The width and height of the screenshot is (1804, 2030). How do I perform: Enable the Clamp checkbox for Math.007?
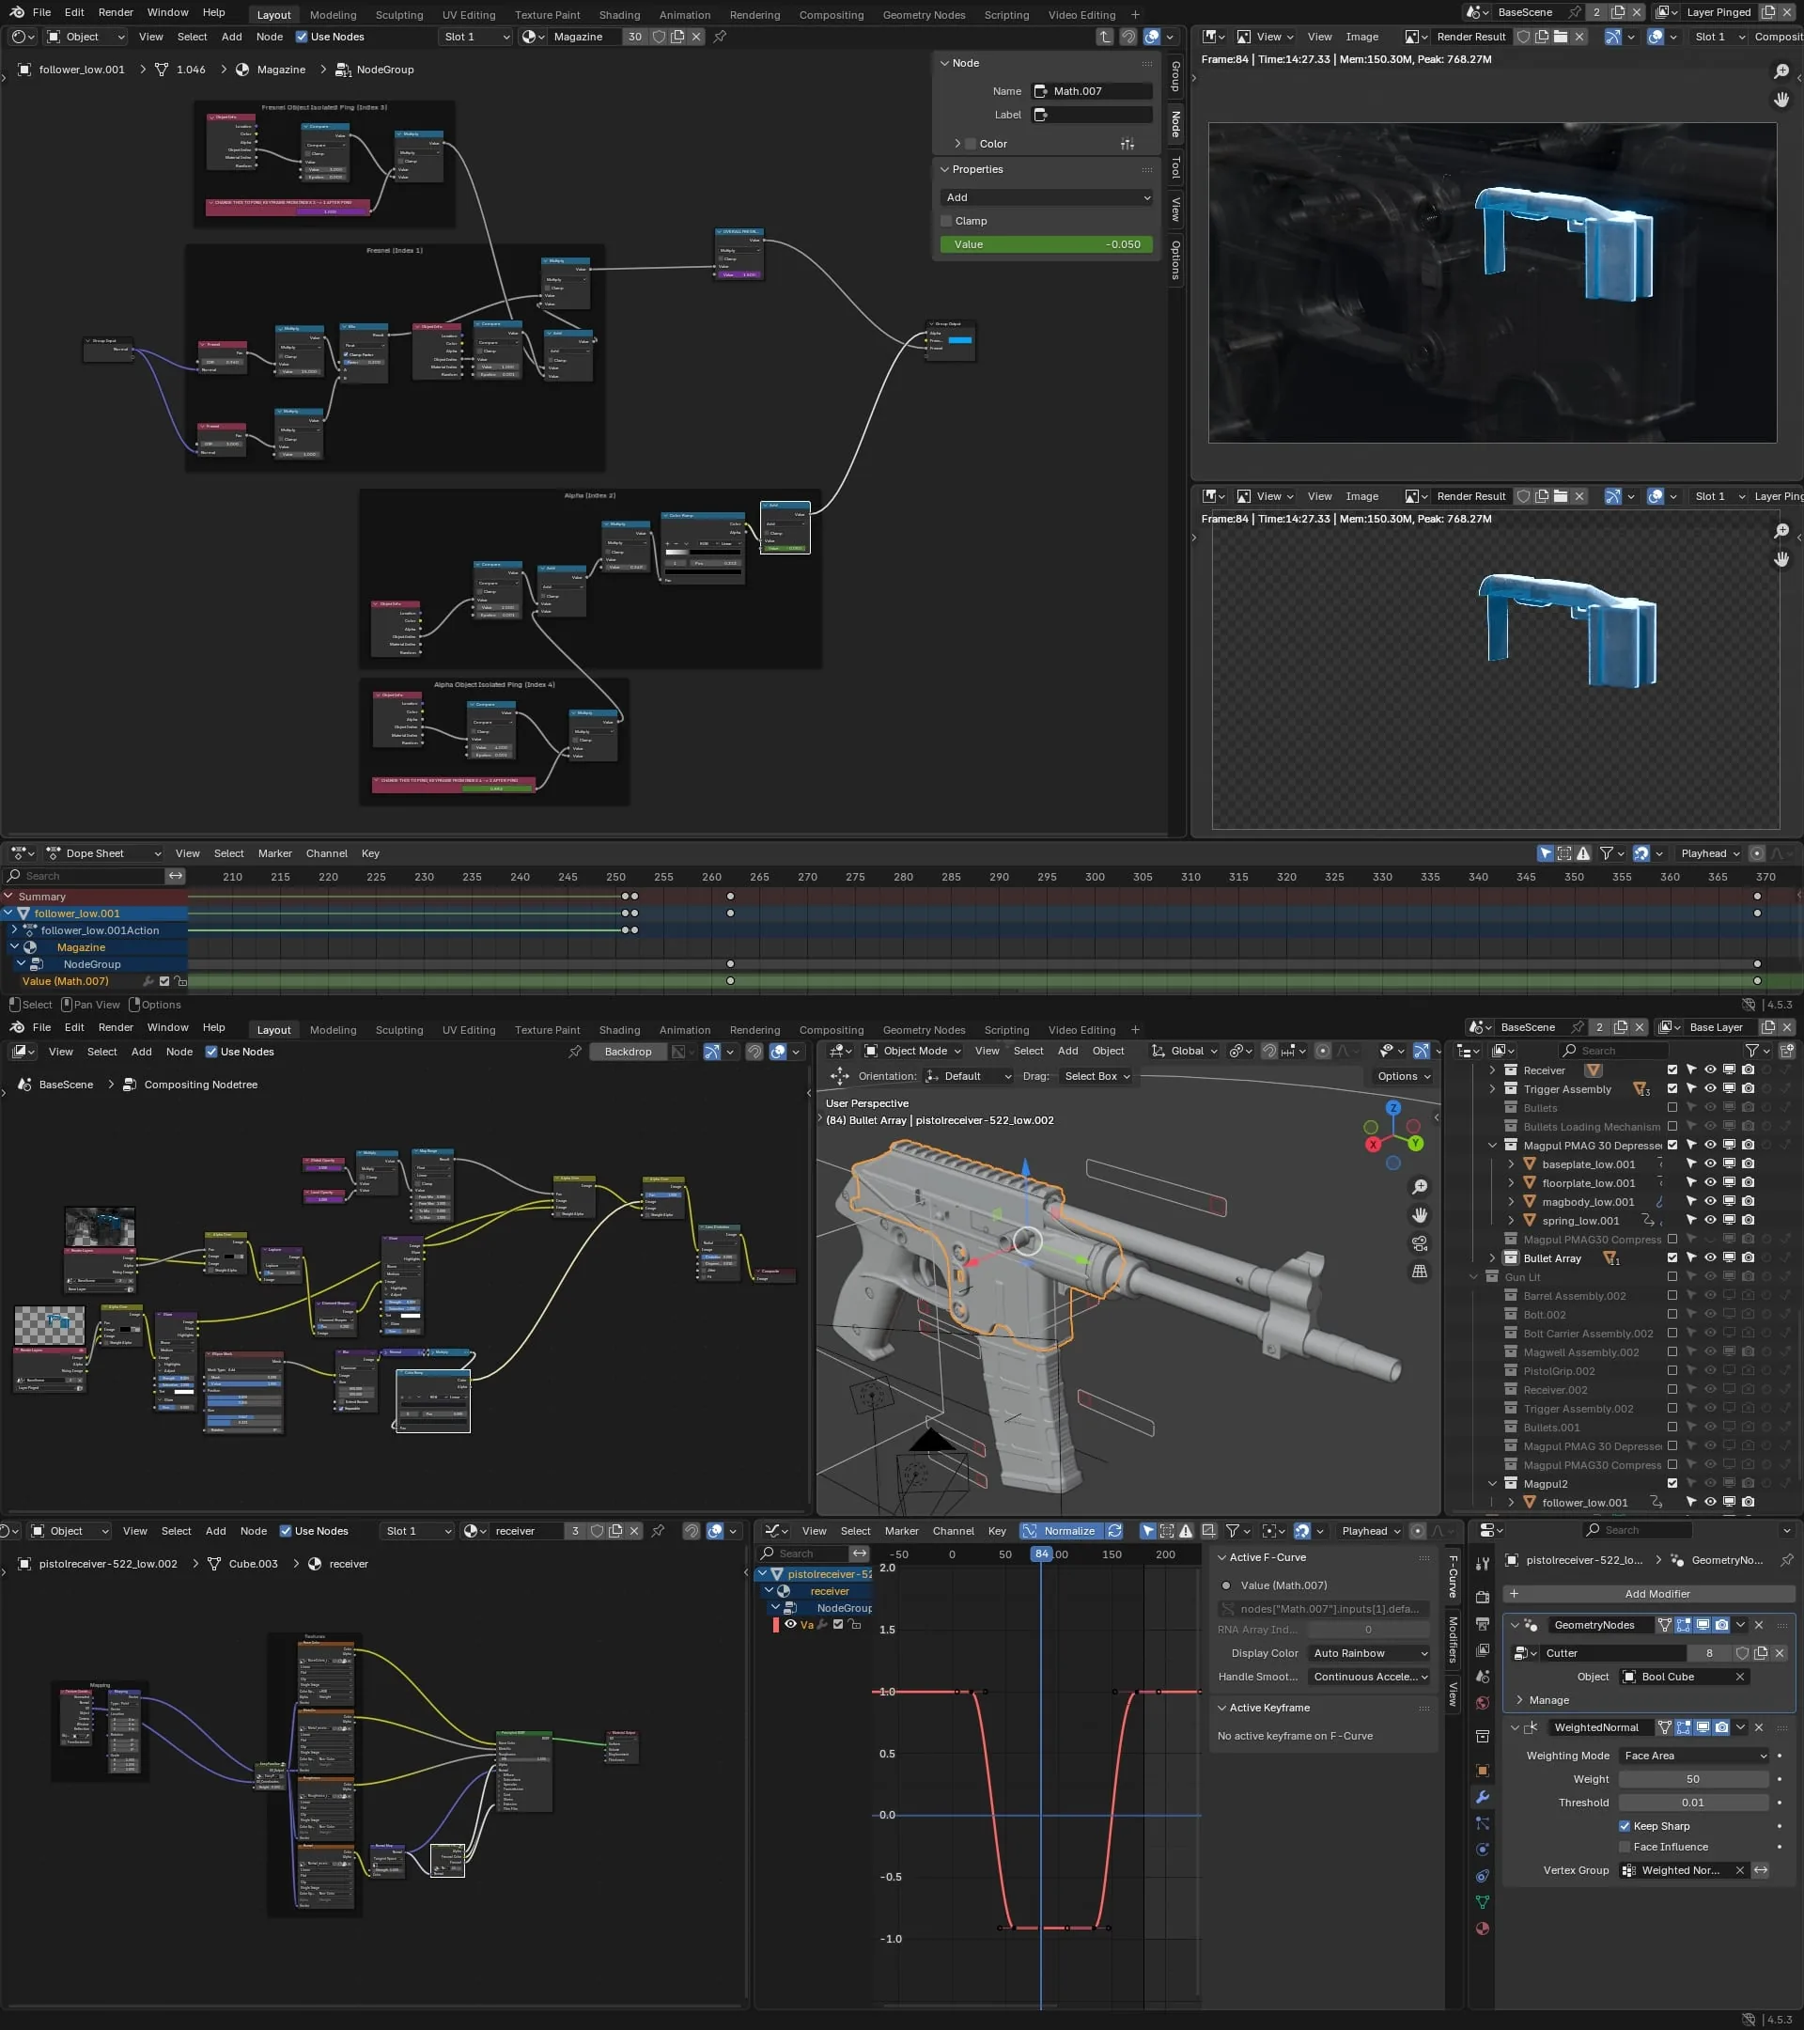click(x=946, y=221)
